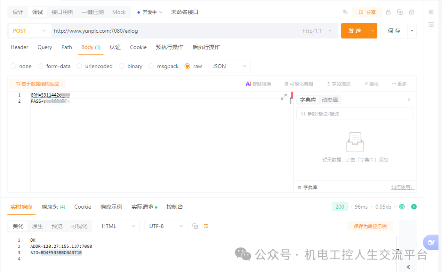Click the orange Send button

(354, 31)
